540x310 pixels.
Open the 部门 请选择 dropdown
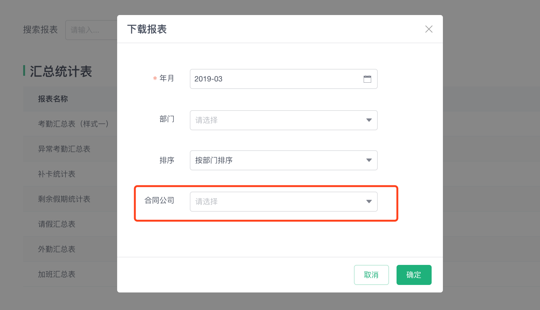point(283,120)
